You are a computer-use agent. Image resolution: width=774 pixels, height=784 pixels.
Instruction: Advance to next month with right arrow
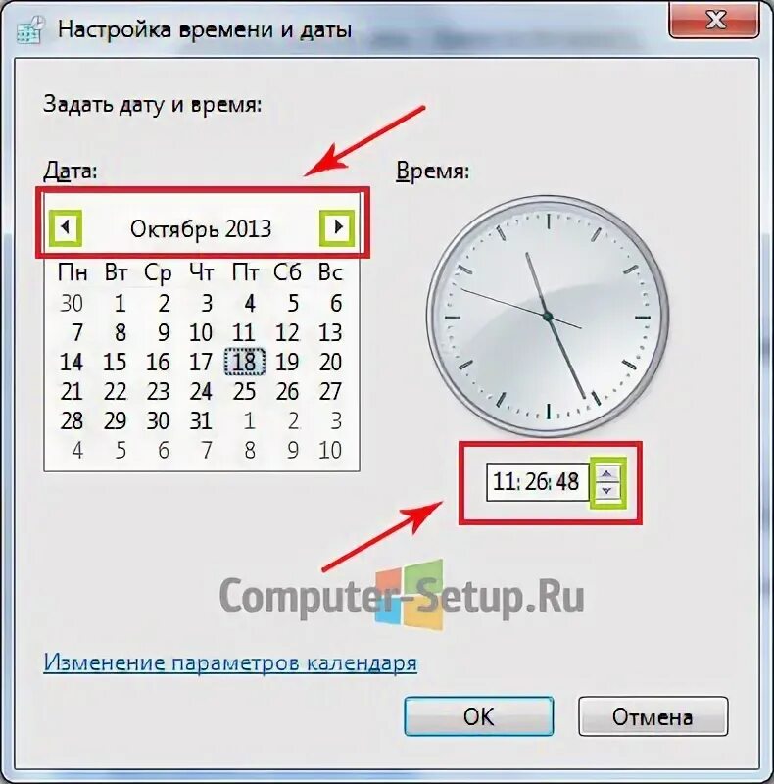(337, 227)
